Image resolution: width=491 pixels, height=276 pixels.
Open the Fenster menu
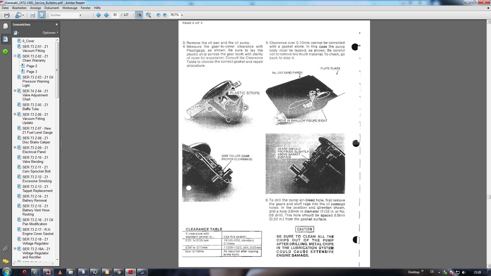(x=86, y=8)
